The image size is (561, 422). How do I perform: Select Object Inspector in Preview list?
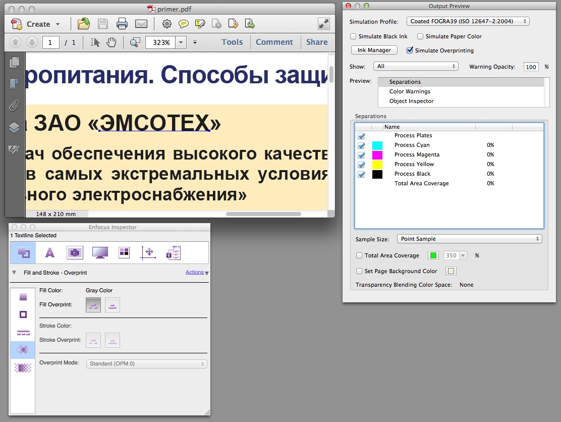(x=461, y=101)
